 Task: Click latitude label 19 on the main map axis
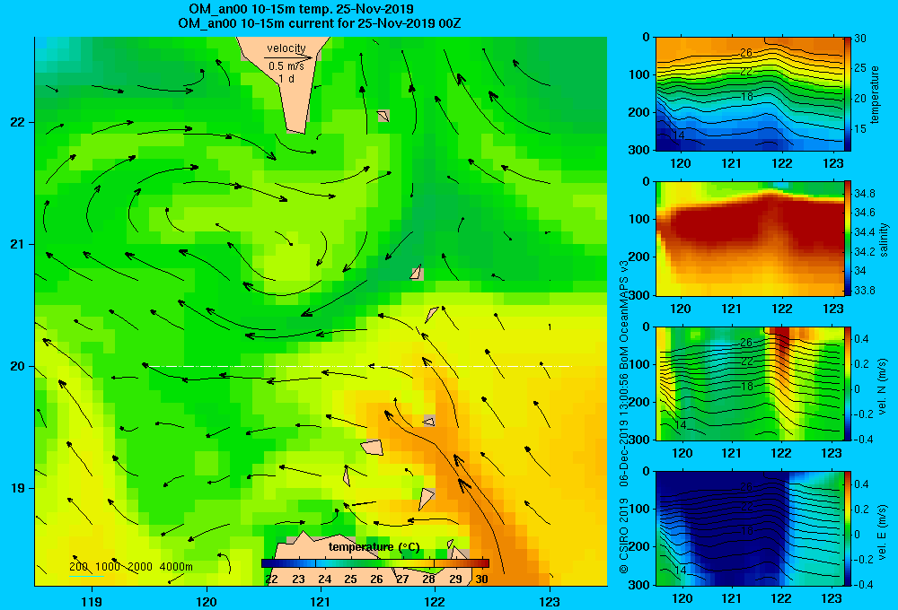pos(17,488)
